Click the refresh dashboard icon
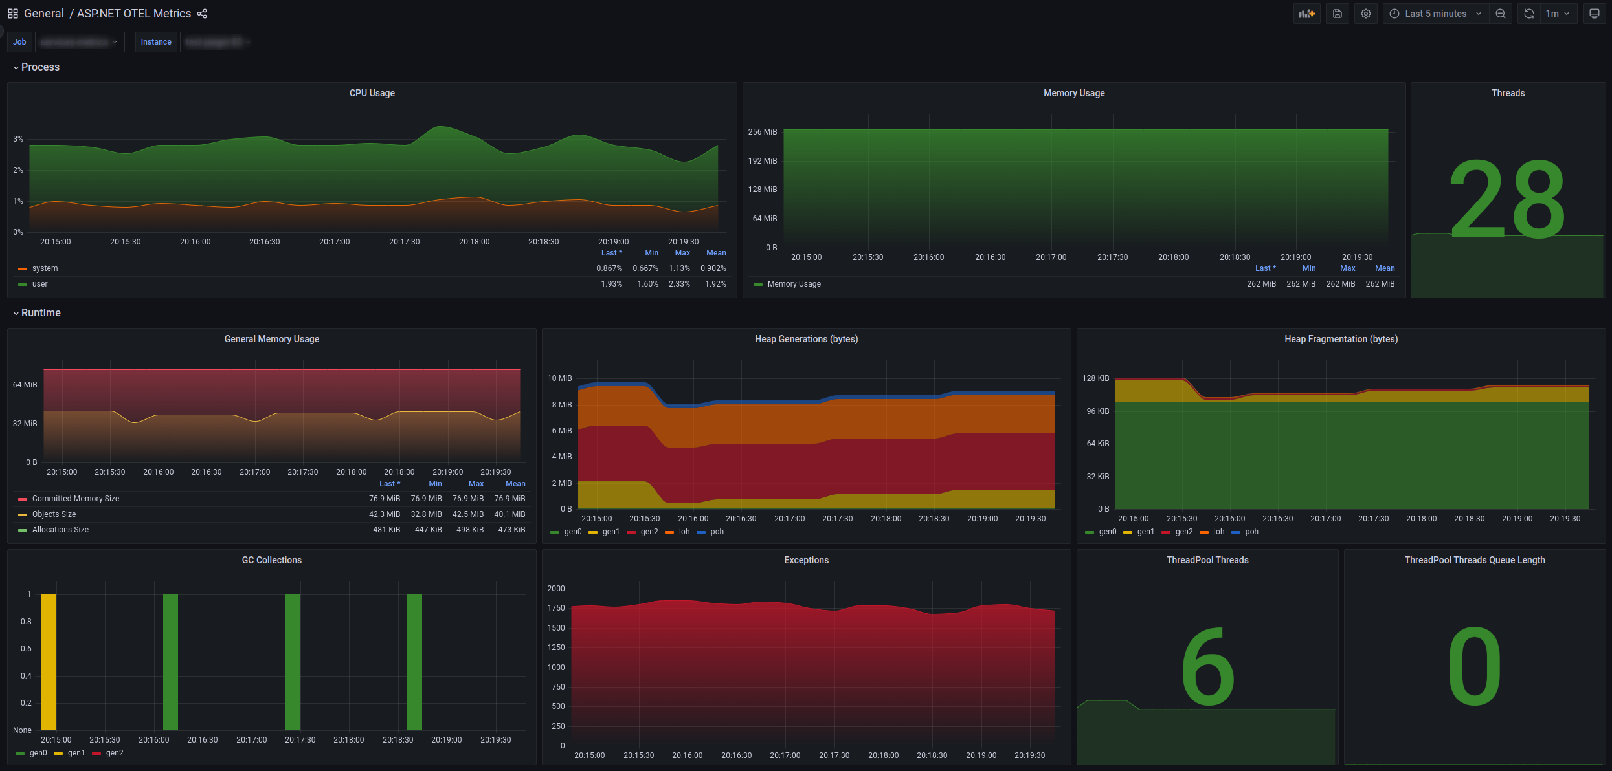Image resolution: width=1612 pixels, height=771 pixels. point(1529,14)
